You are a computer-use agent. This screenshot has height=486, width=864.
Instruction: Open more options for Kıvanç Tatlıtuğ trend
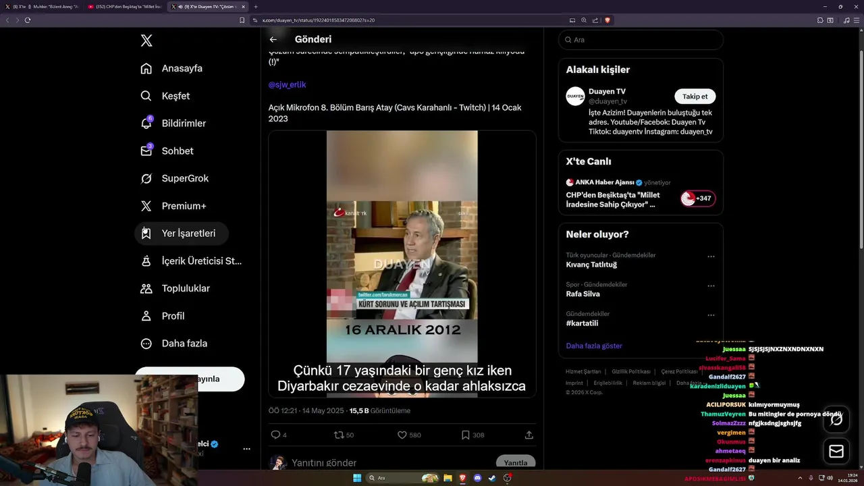pos(711,256)
